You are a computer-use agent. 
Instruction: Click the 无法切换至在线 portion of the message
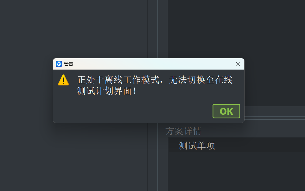click(201, 80)
